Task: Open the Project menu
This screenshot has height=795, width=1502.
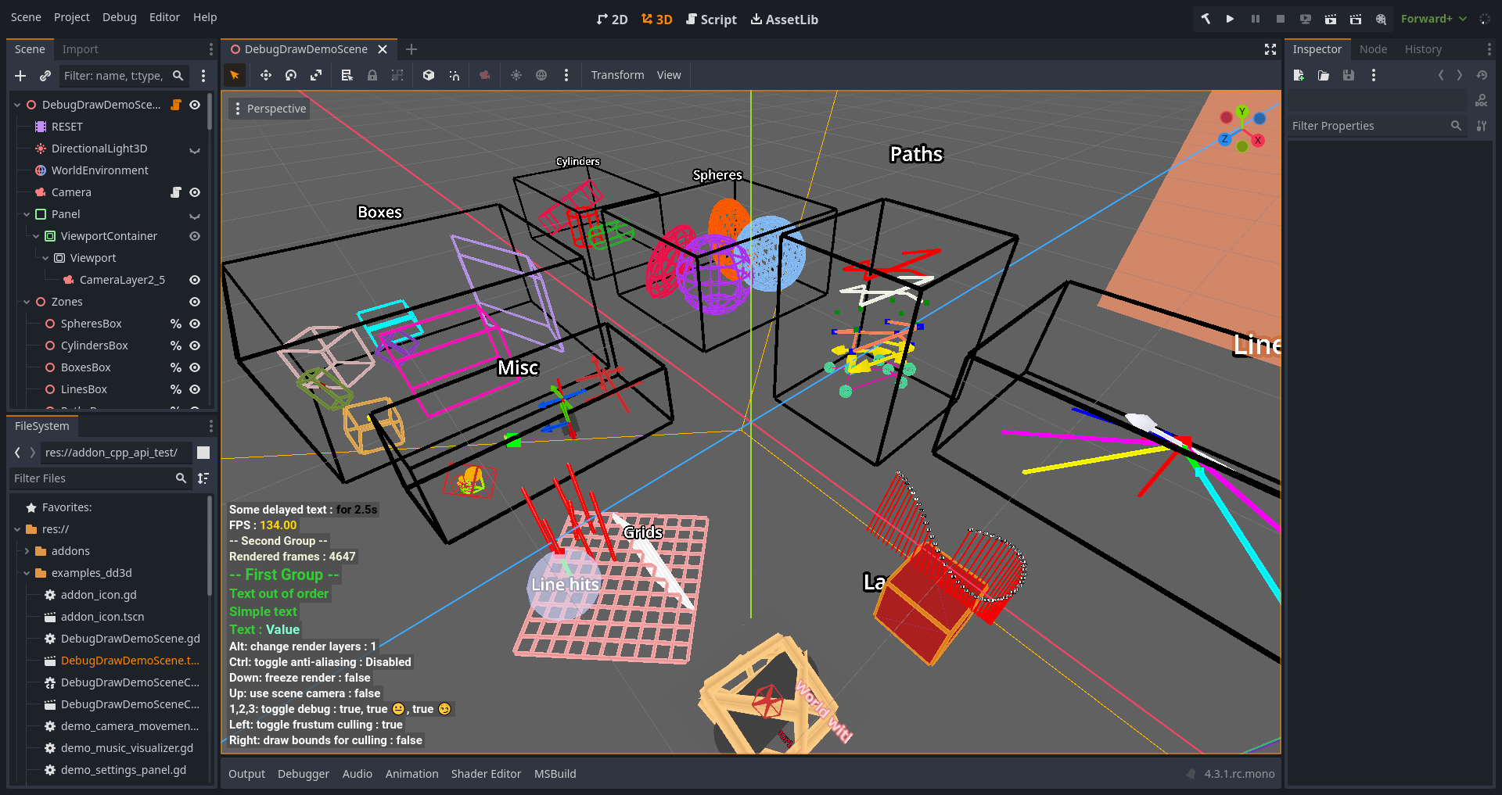Action: point(71,17)
